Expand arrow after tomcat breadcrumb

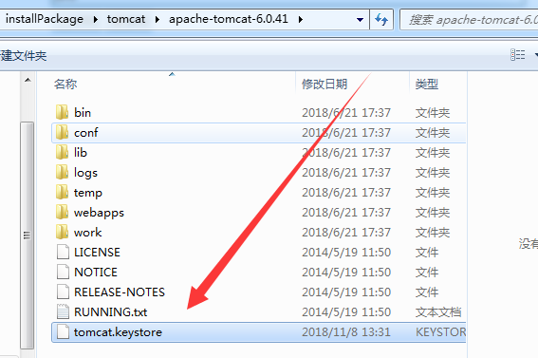tap(158, 19)
